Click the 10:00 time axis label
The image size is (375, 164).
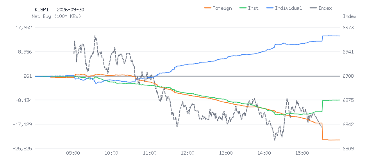coord(111,153)
